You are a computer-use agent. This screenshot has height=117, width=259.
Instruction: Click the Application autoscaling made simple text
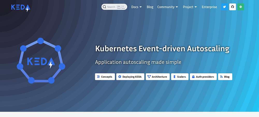[x=138, y=62]
